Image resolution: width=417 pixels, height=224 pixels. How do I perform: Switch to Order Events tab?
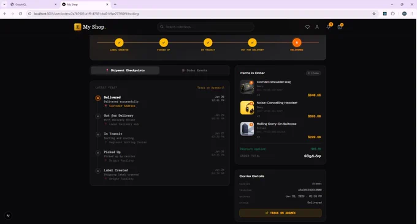[194, 70]
